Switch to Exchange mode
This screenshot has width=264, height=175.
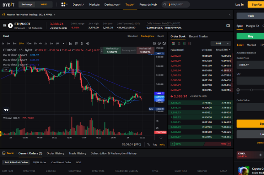(27, 5)
